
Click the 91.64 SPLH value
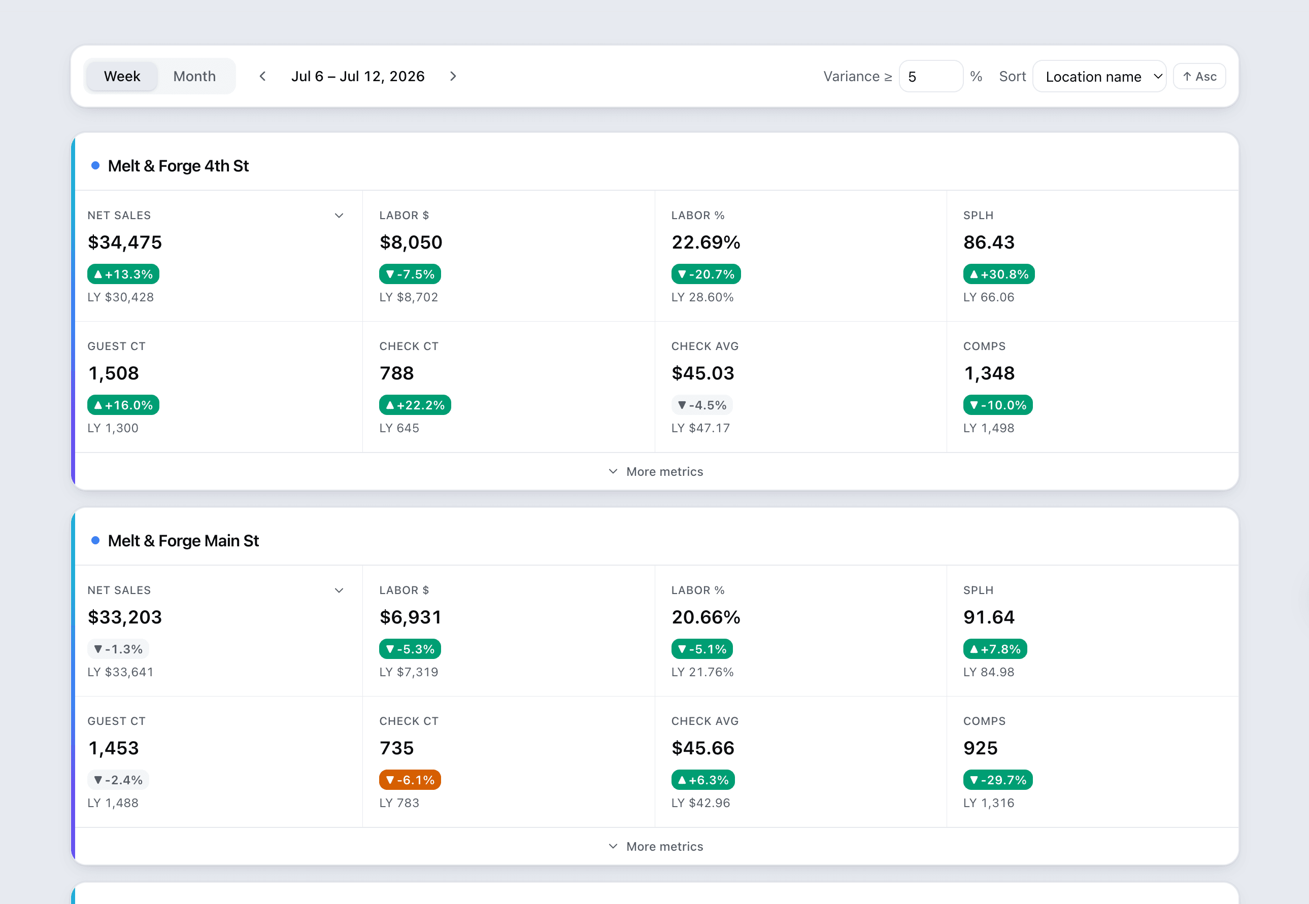point(989,617)
